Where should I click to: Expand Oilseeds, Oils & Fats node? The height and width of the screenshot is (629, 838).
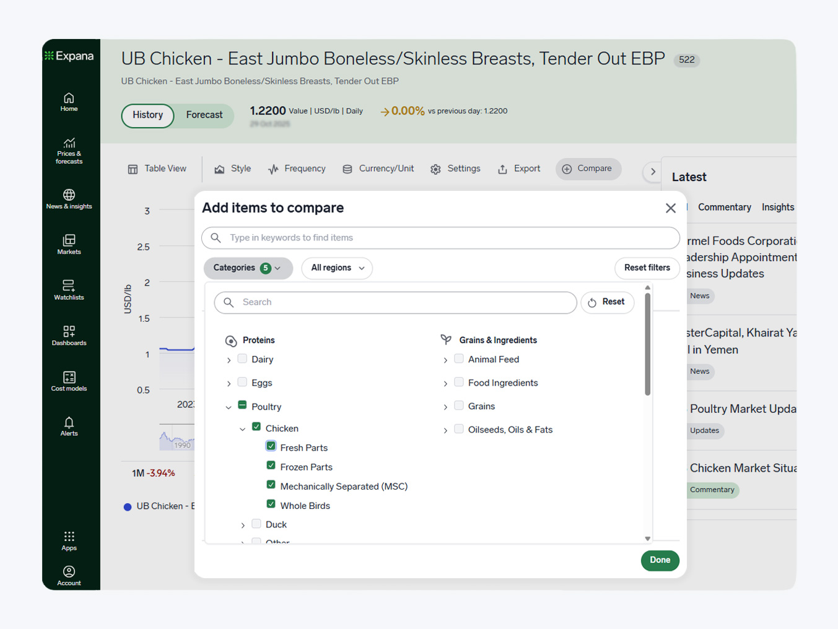tap(445, 430)
